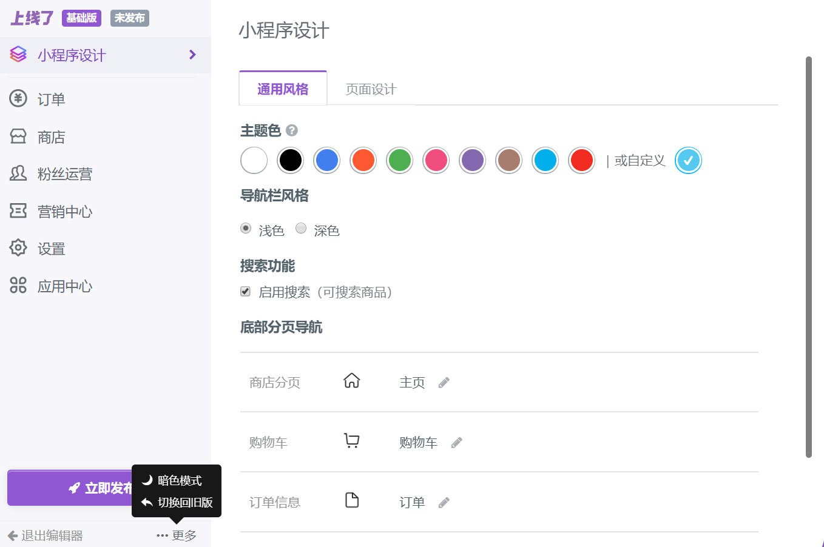The height and width of the screenshot is (547, 824).
Task: Open the 设置 settings section
Action: click(51, 248)
